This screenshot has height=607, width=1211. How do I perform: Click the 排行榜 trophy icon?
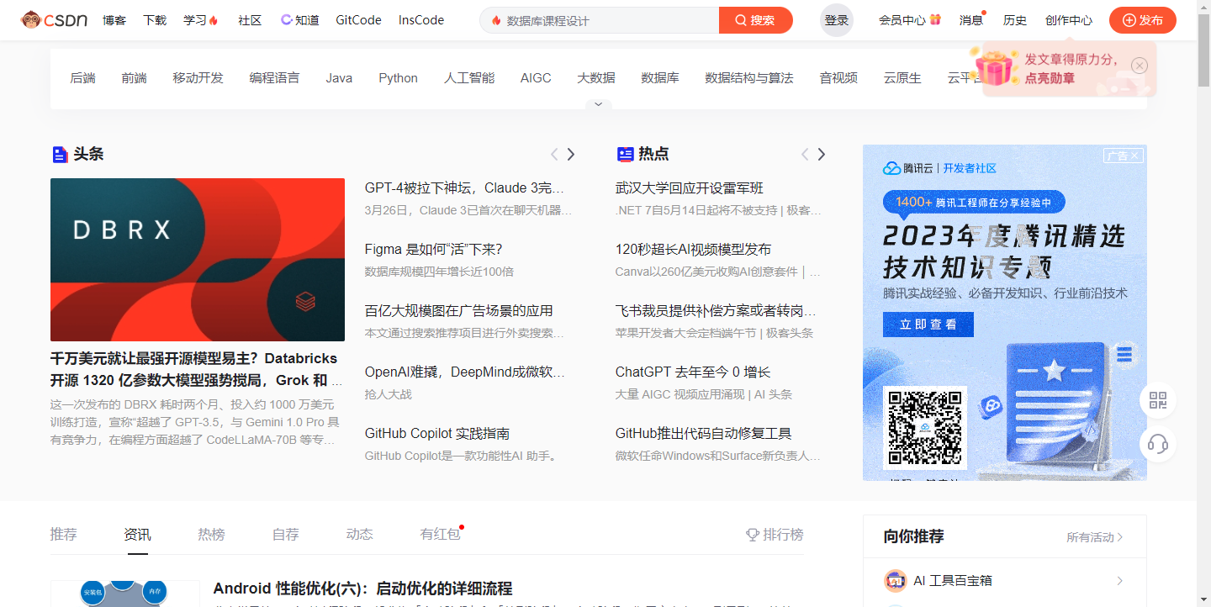tap(753, 535)
